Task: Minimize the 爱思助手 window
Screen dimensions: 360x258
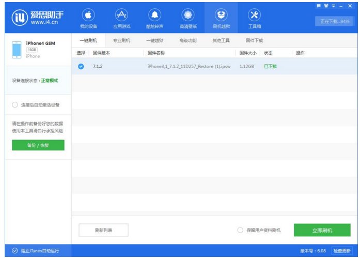Action: [341, 6]
